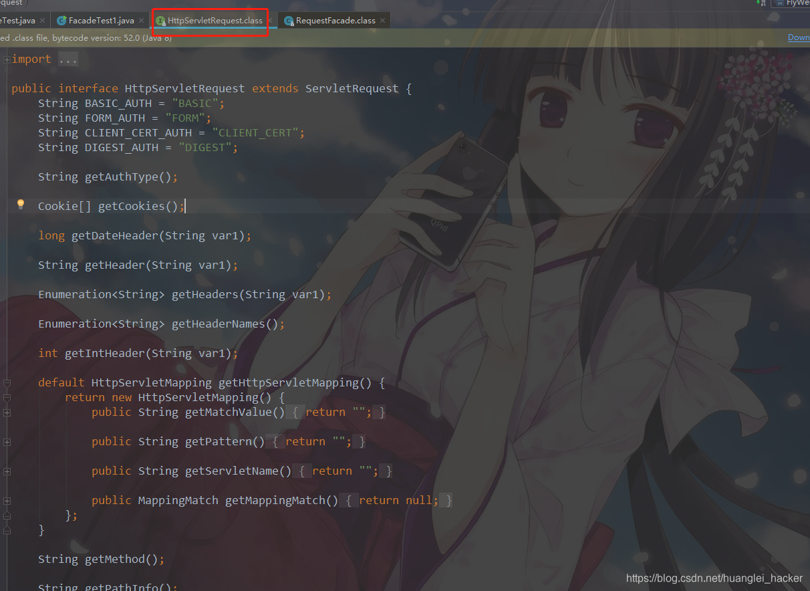Expand the getMatchValue method body

pyautogui.click(x=7, y=412)
